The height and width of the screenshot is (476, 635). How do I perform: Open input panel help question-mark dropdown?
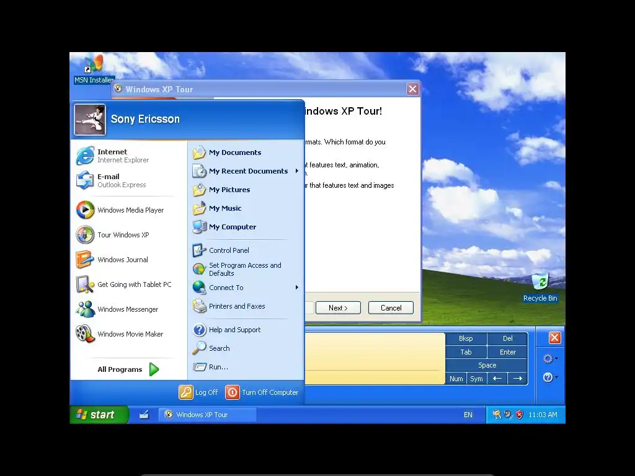pos(550,377)
